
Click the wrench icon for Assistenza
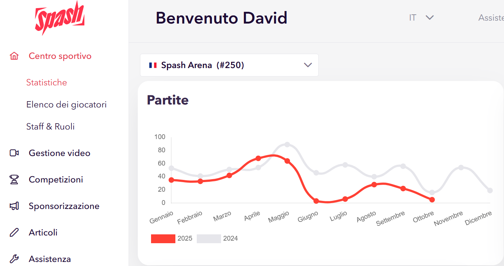pos(14,259)
